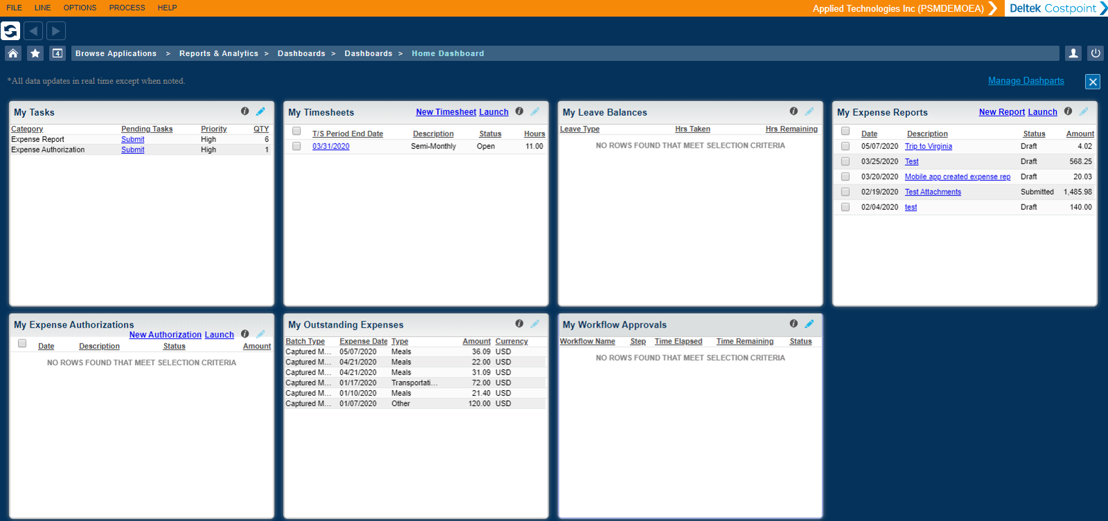
Task: Go to the Home icon in the navigation bar
Action: click(13, 53)
